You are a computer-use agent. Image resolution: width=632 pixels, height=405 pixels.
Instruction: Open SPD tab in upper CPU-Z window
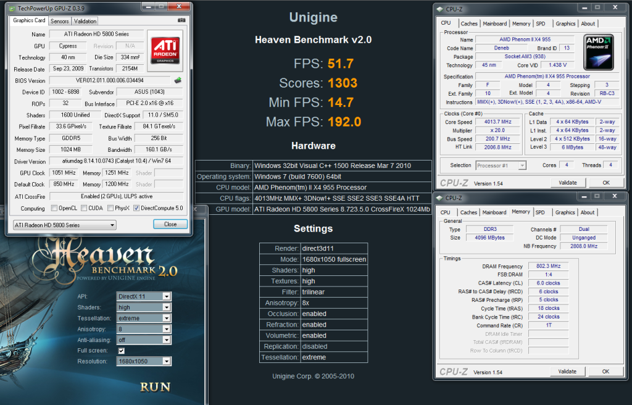(x=541, y=24)
